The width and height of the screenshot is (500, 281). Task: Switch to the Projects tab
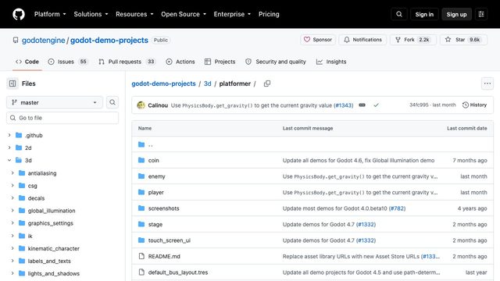(220, 62)
